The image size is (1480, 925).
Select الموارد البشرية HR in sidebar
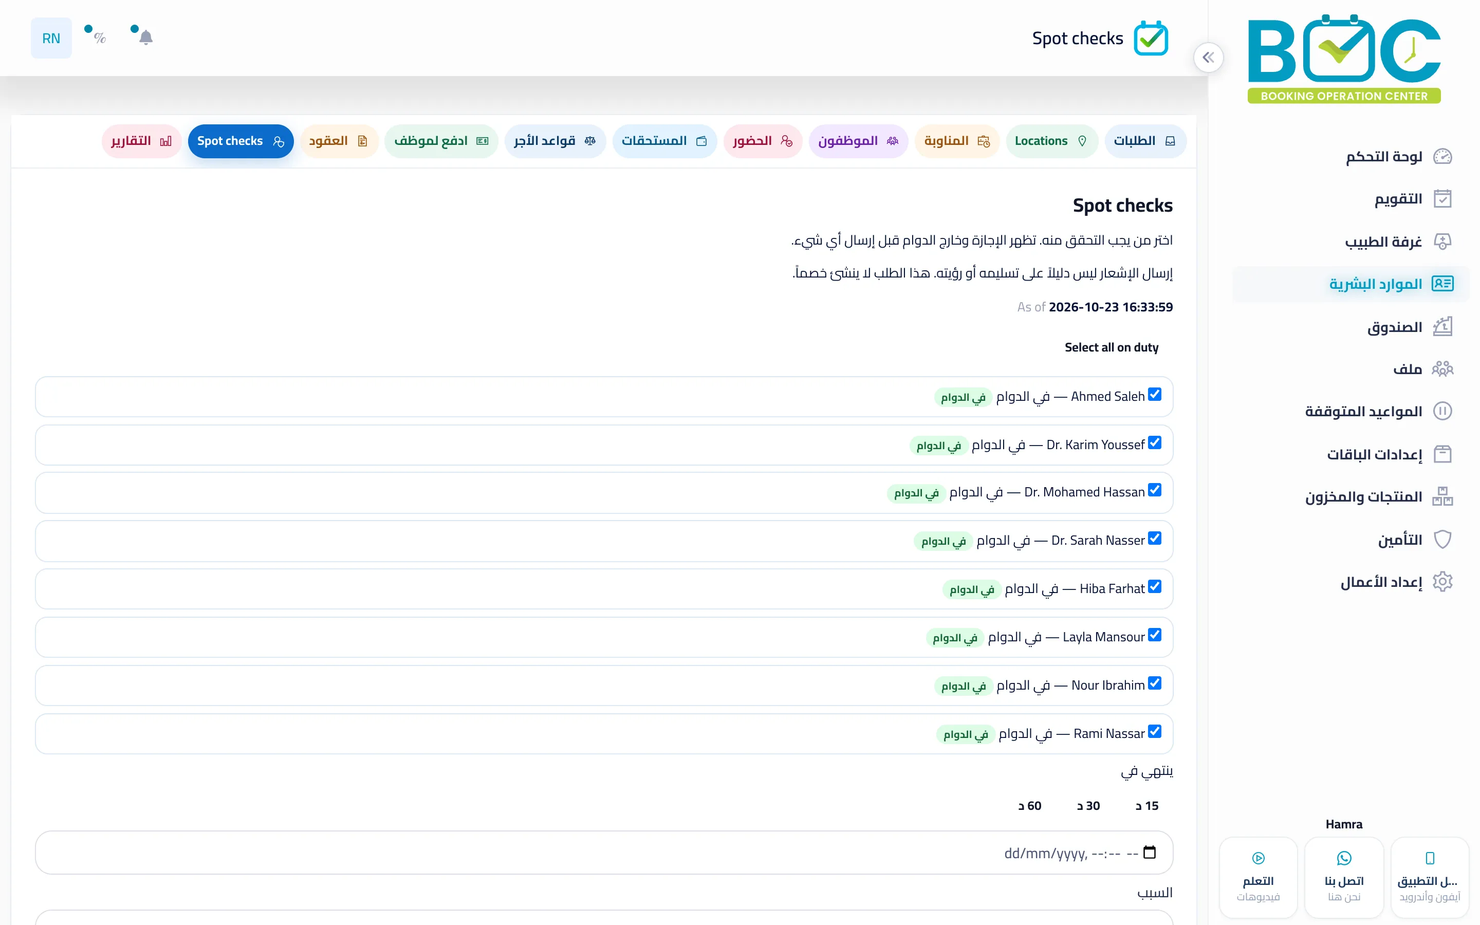(1350, 284)
